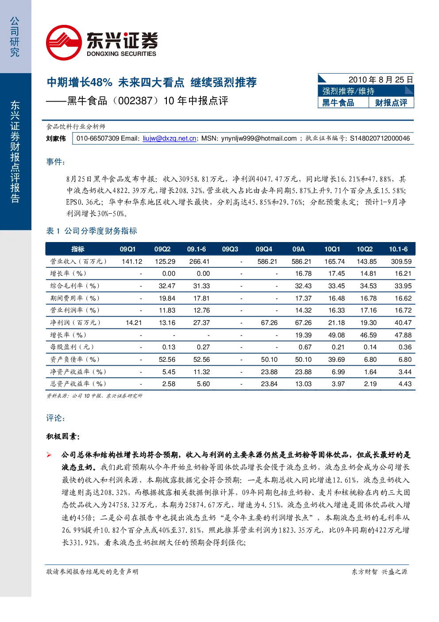Click the date '2010年8月25日'
This screenshot has width=439, height=622.
coord(381,79)
